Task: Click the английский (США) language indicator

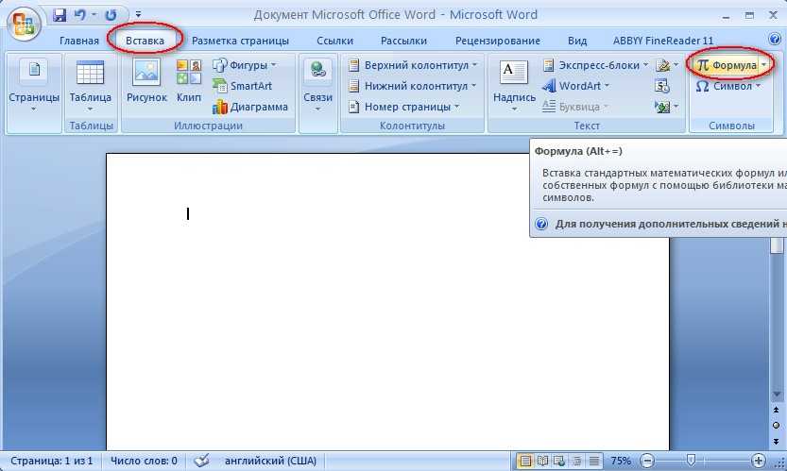Action: point(270,461)
